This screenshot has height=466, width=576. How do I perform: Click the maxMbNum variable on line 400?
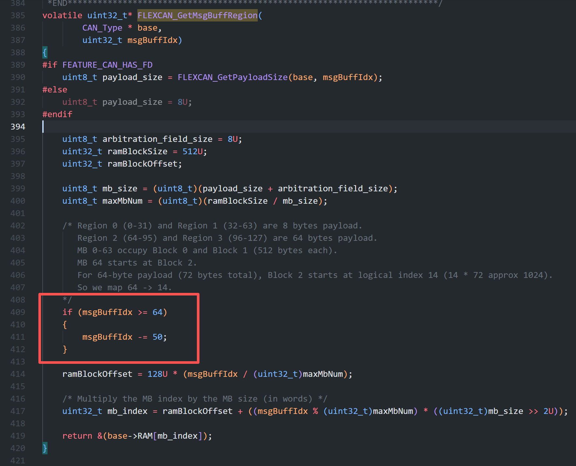122,201
